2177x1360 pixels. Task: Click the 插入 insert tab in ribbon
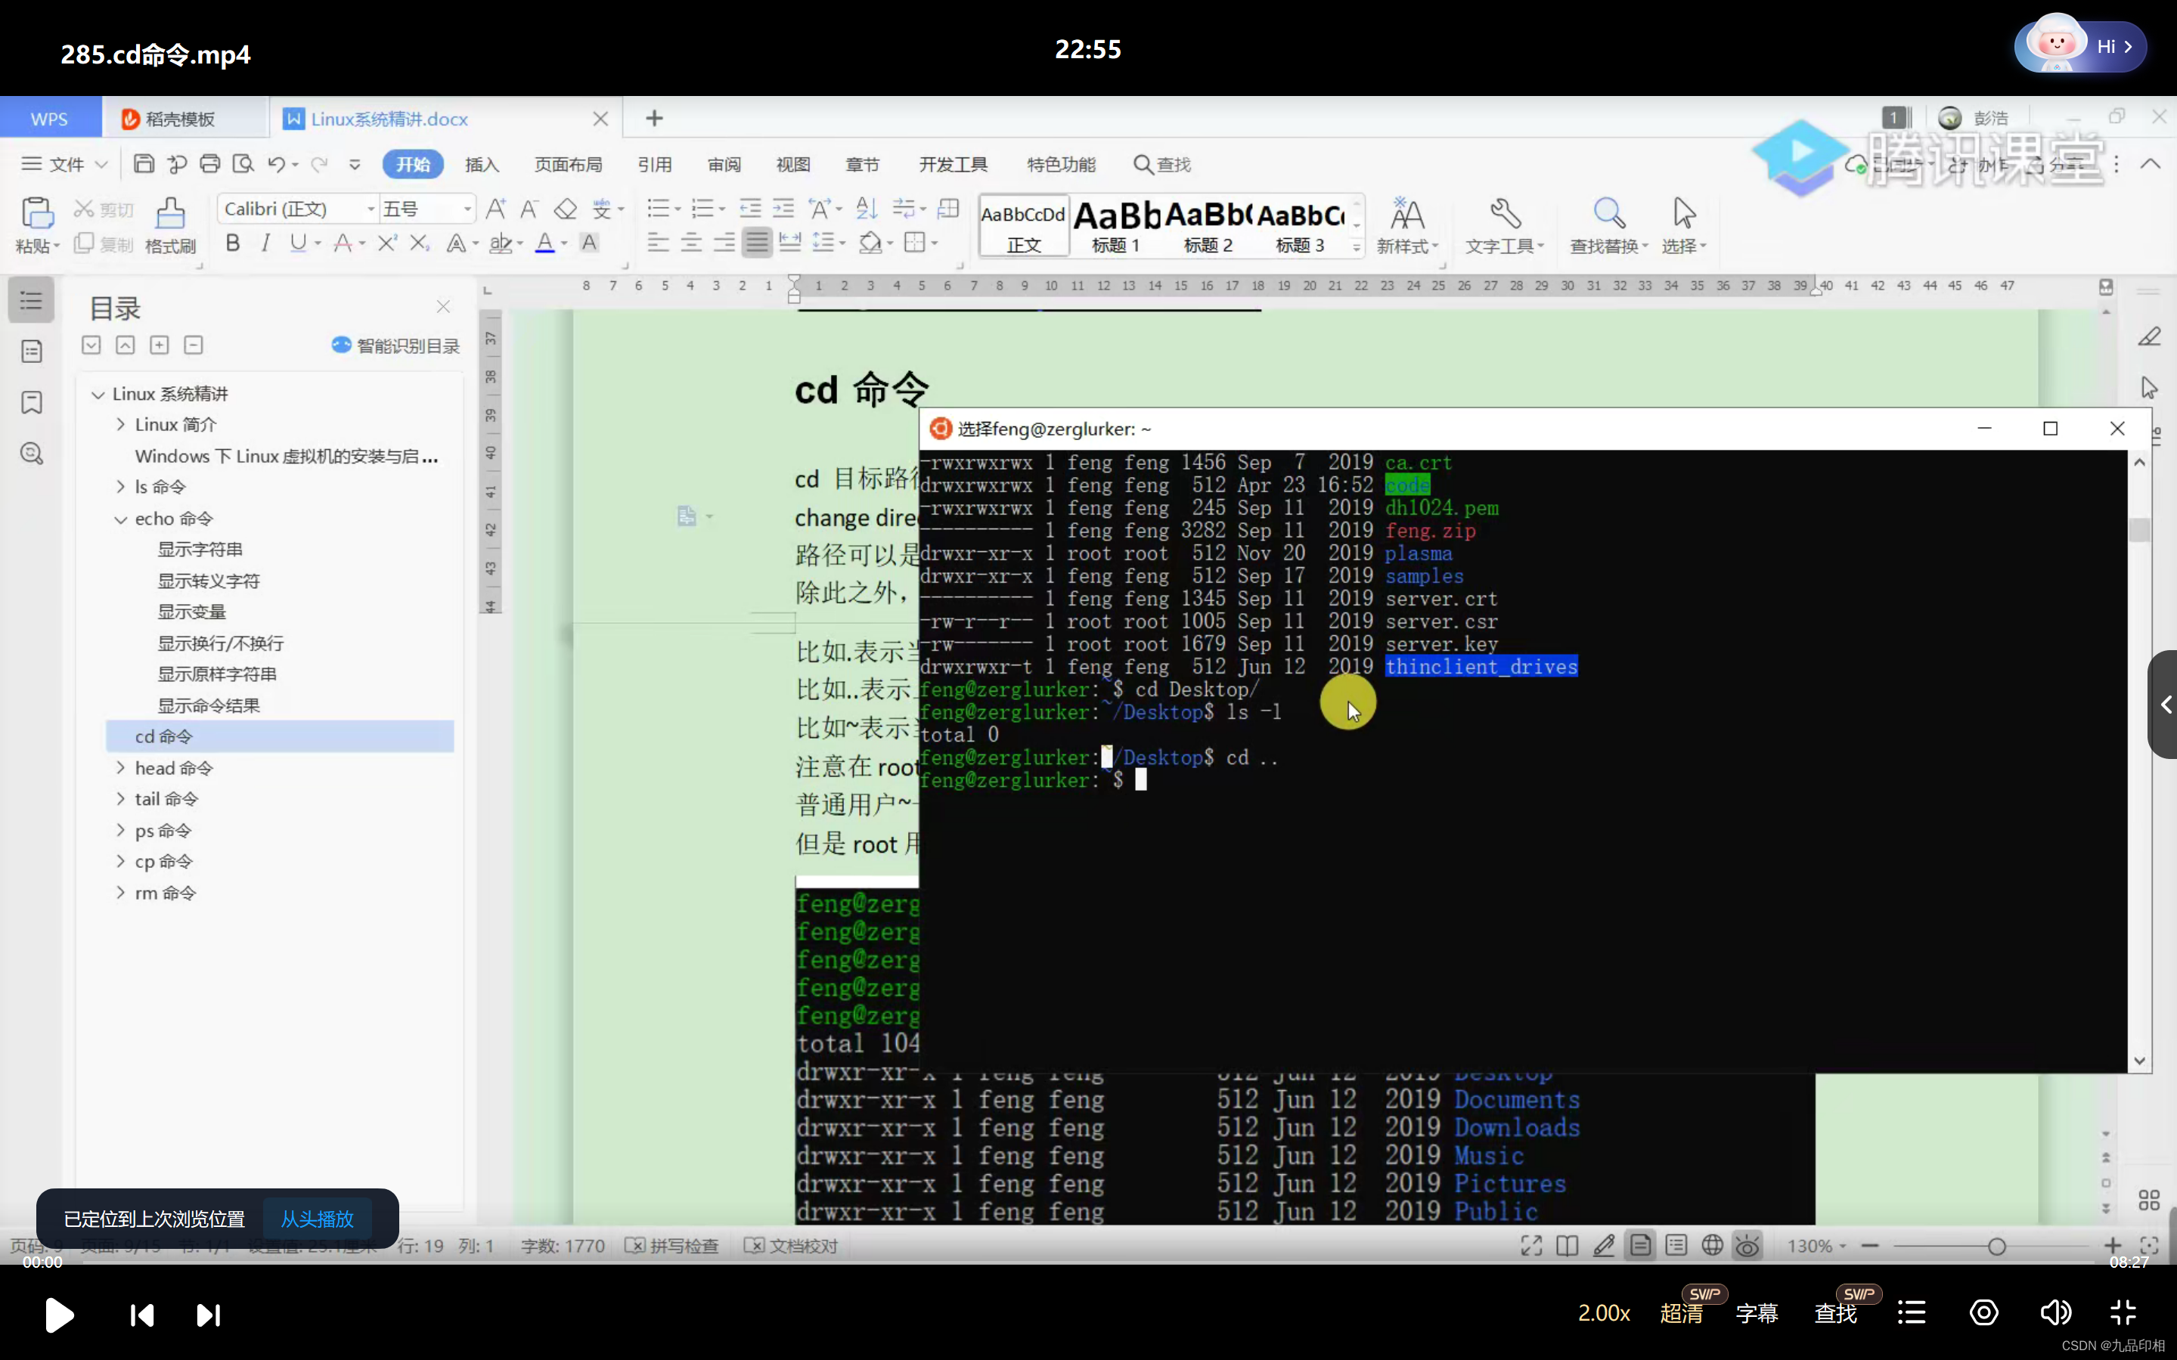tap(481, 165)
